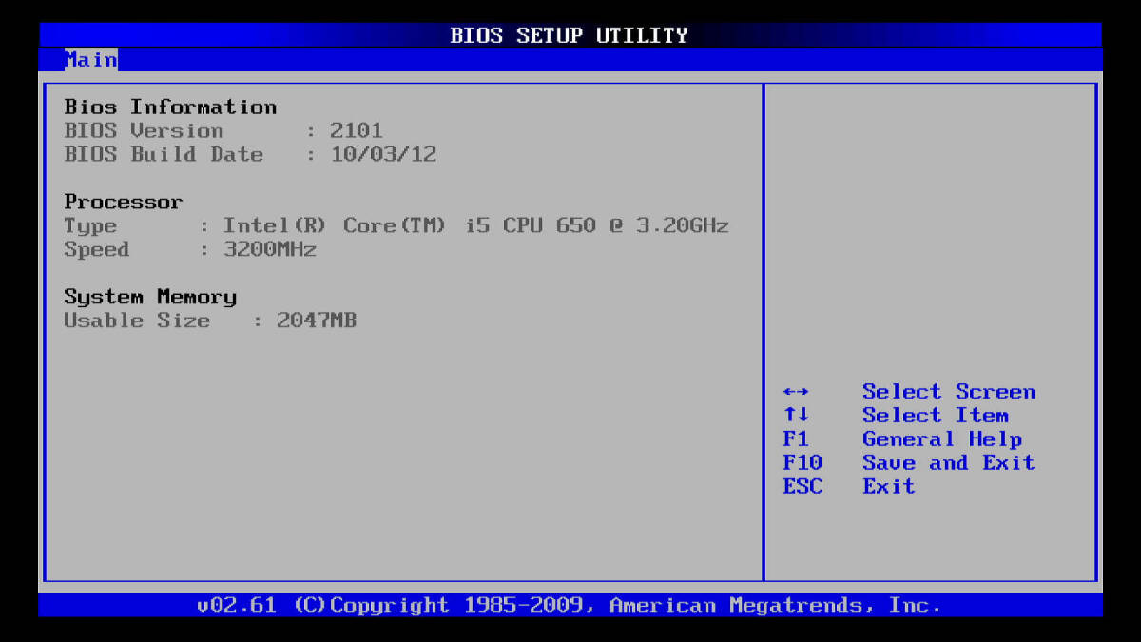1141x642 pixels.
Task: Click the General Help text
Action: [942, 439]
